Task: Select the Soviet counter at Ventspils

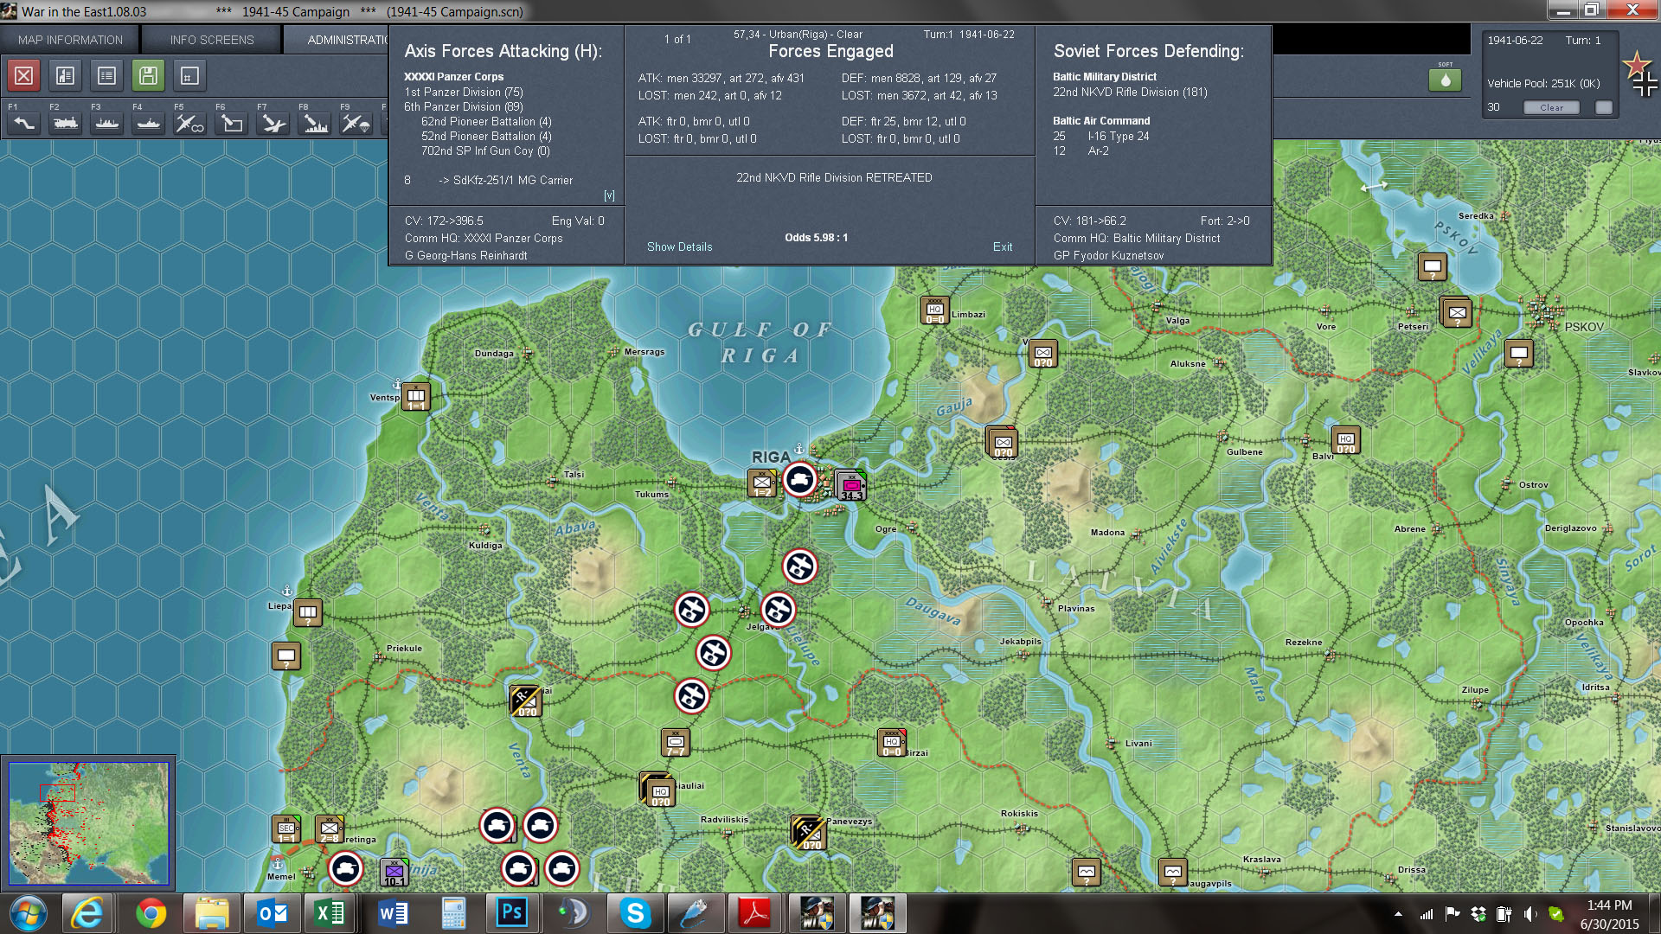Action: pyautogui.click(x=416, y=396)
